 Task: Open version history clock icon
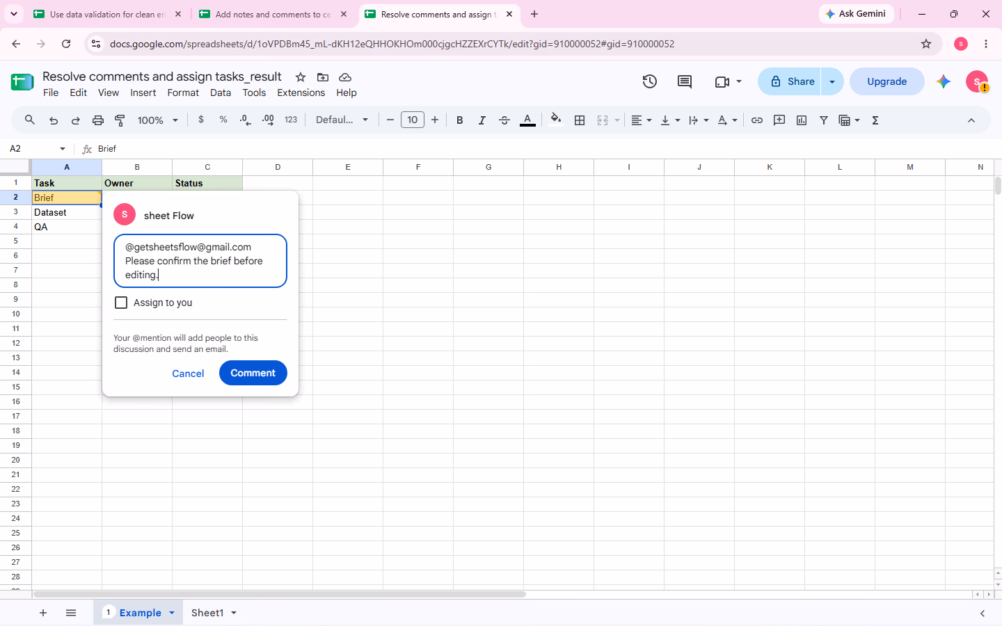coord(649,81)
